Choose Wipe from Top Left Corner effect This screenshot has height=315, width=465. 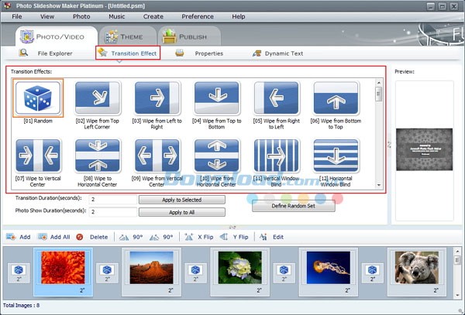(x=97, y=98)
